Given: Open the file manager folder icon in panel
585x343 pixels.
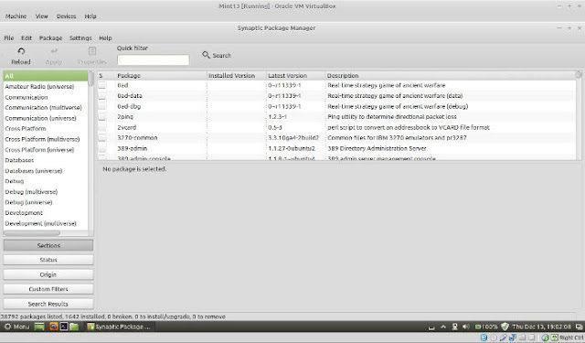Looking at the screenshot, I should click(x=74, y=327).
